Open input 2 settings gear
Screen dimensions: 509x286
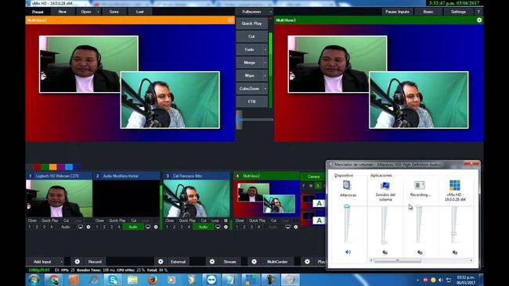(x=156, y=227)
